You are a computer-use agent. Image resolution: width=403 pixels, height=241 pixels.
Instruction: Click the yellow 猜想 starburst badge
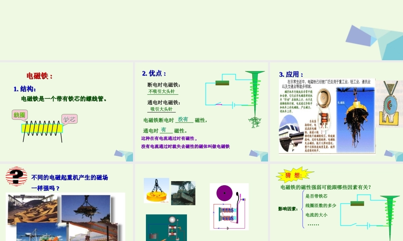(295, 175)
